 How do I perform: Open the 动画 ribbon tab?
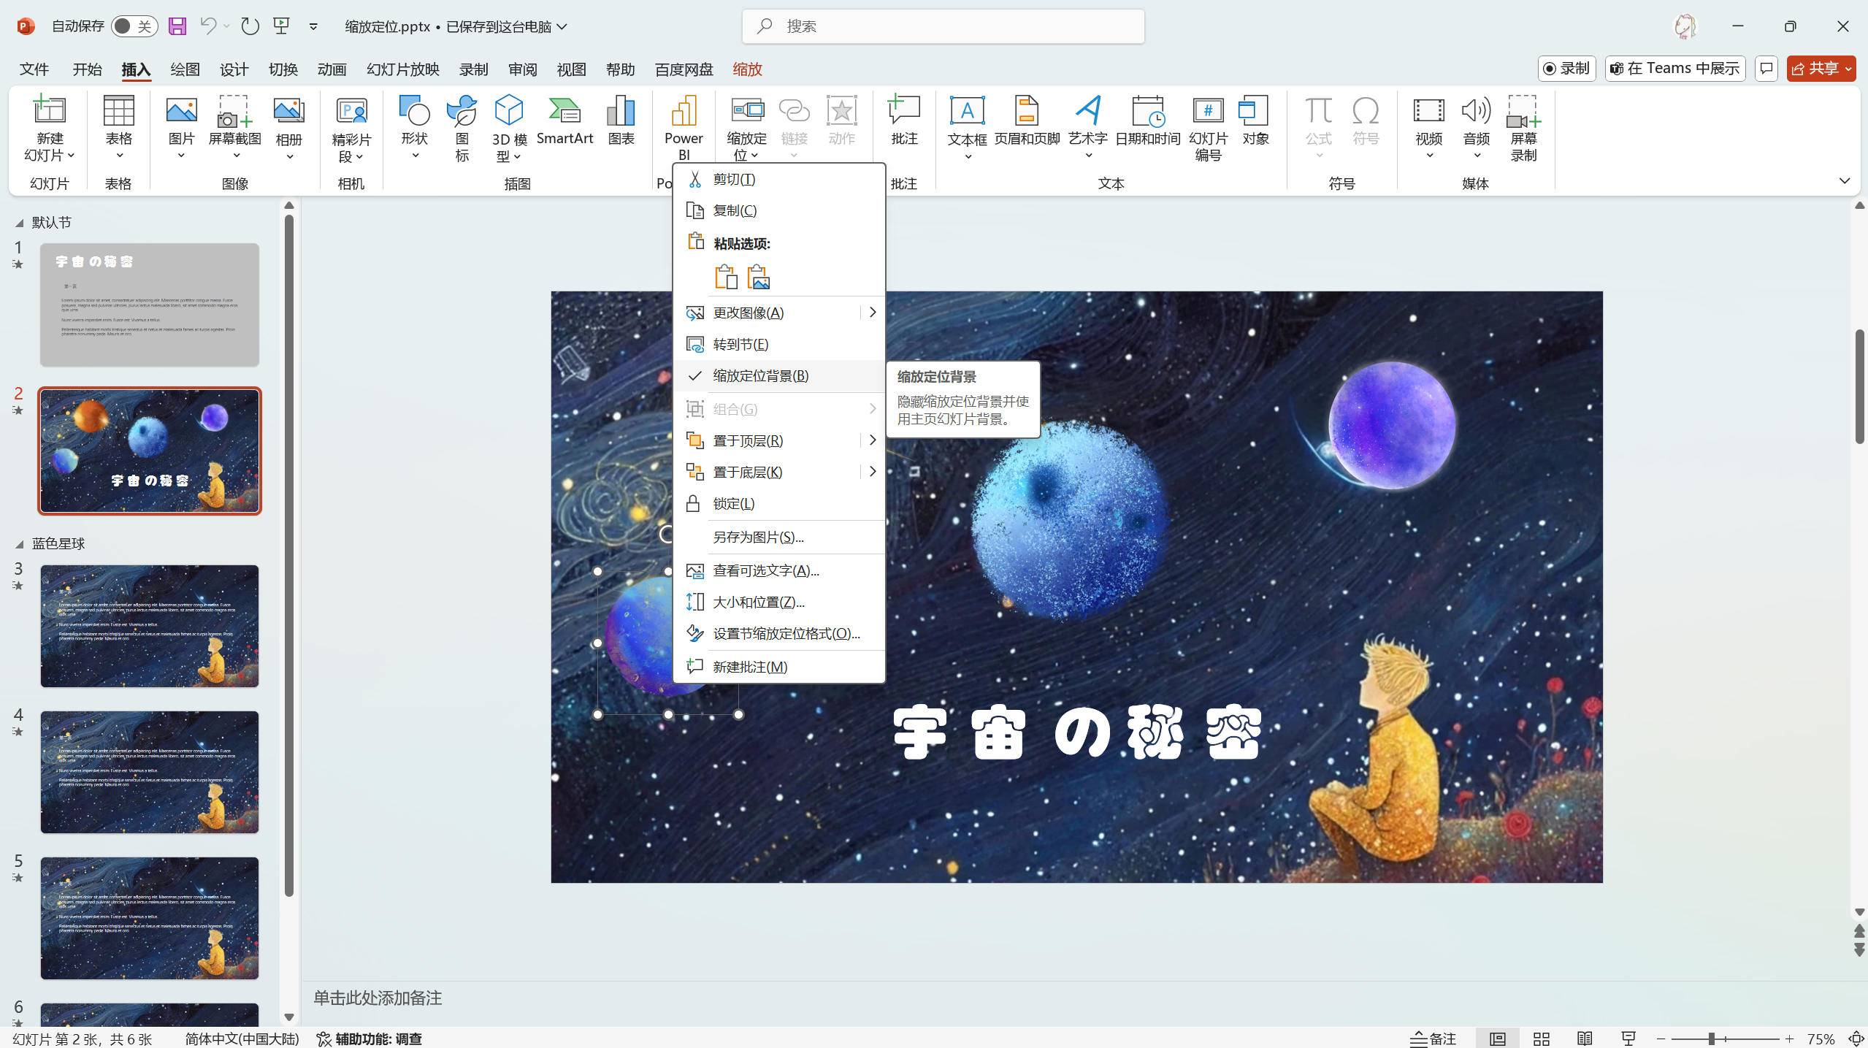tap(332, 69)
